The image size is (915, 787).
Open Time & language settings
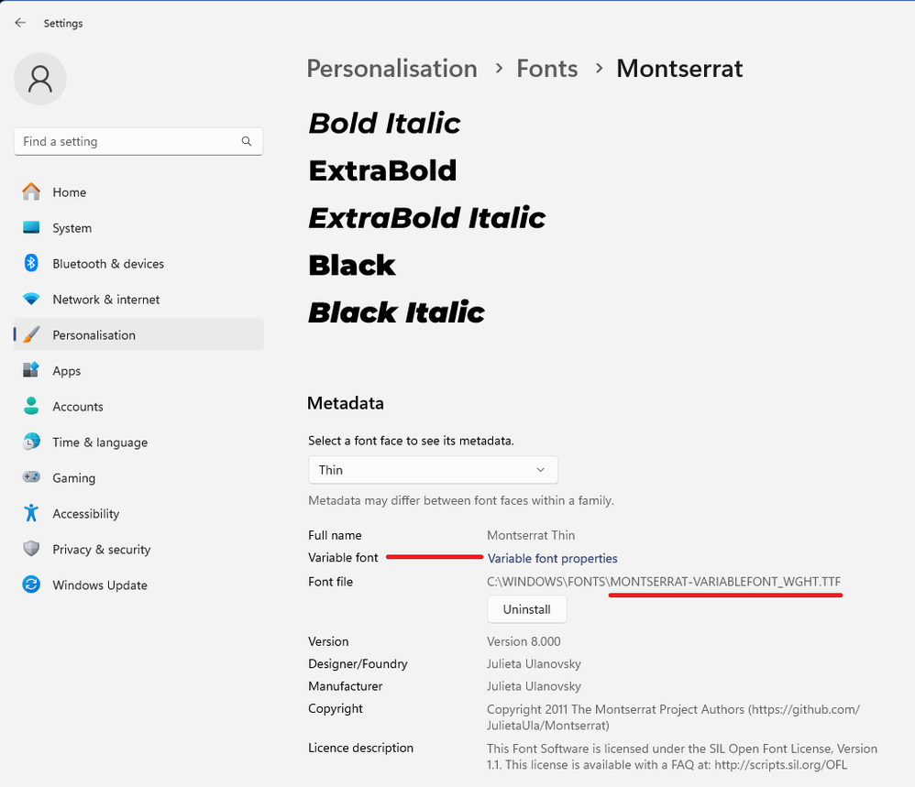coord(99,443)
